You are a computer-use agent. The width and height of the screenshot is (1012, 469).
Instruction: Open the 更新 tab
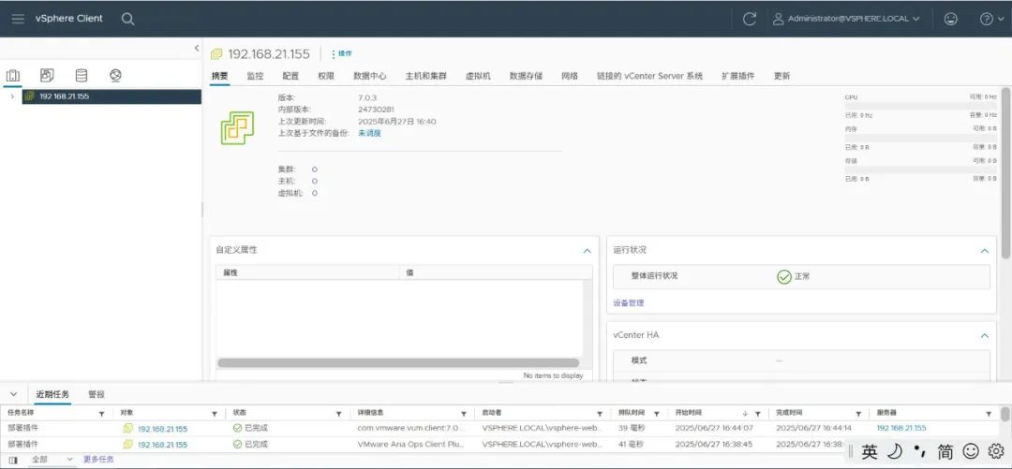[x=781, y=76]
